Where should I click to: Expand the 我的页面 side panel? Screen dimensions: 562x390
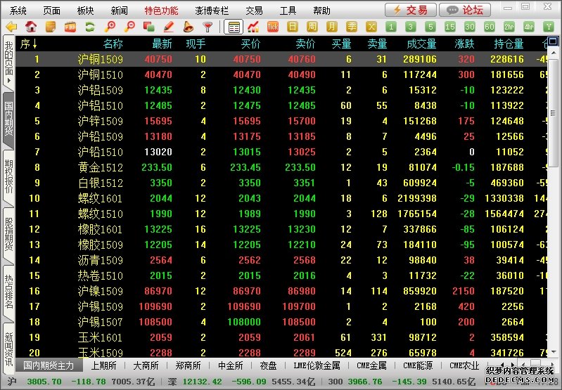click(x=8, y=65)
